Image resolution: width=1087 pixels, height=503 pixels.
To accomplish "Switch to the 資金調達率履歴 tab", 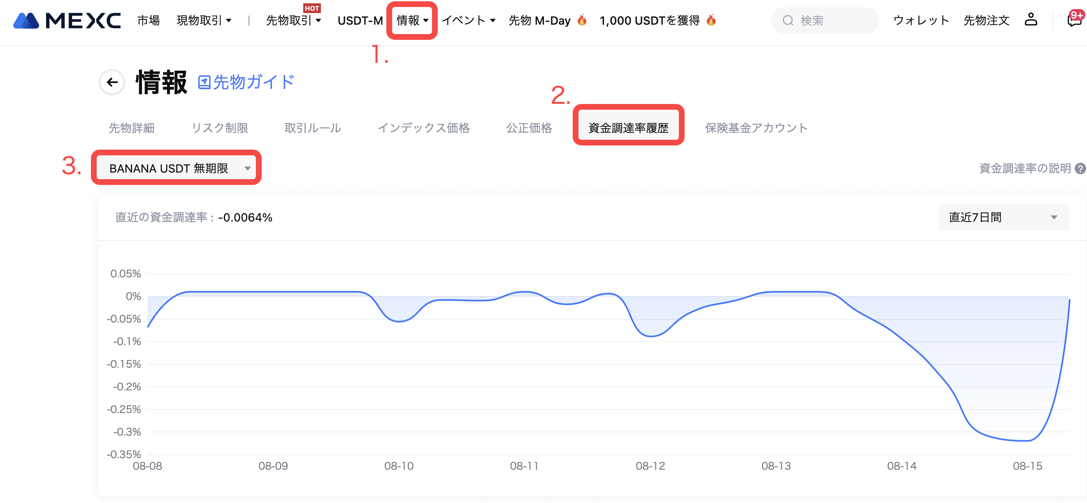I will tap(628, 127).
